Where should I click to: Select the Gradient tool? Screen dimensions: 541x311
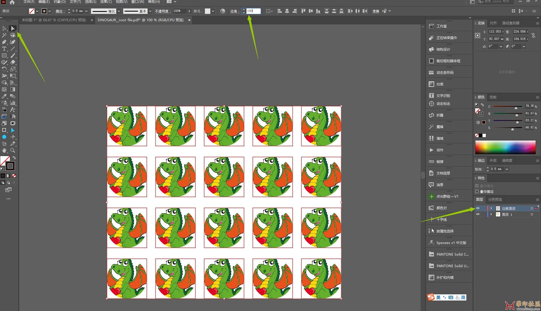point(13,89)
